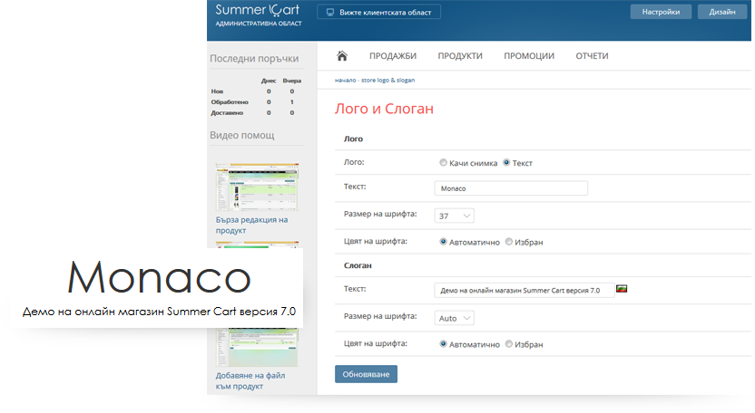Choose 'Автоматично' slogan font color
The width and height of the screenshot is (755, 413).
point(443,344)
